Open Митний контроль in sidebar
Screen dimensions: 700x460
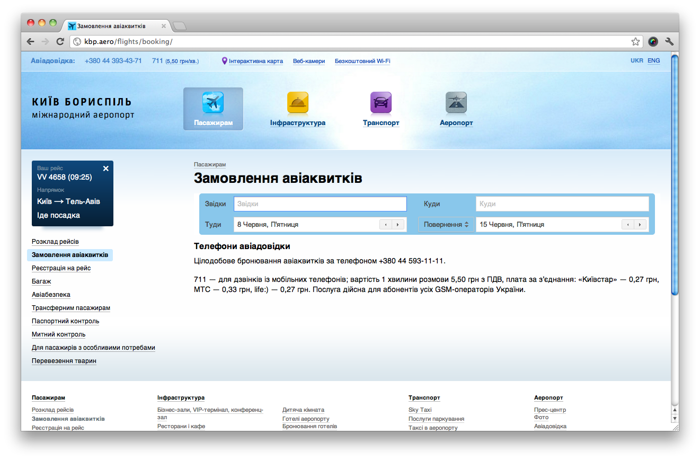(x=58, y=334)
